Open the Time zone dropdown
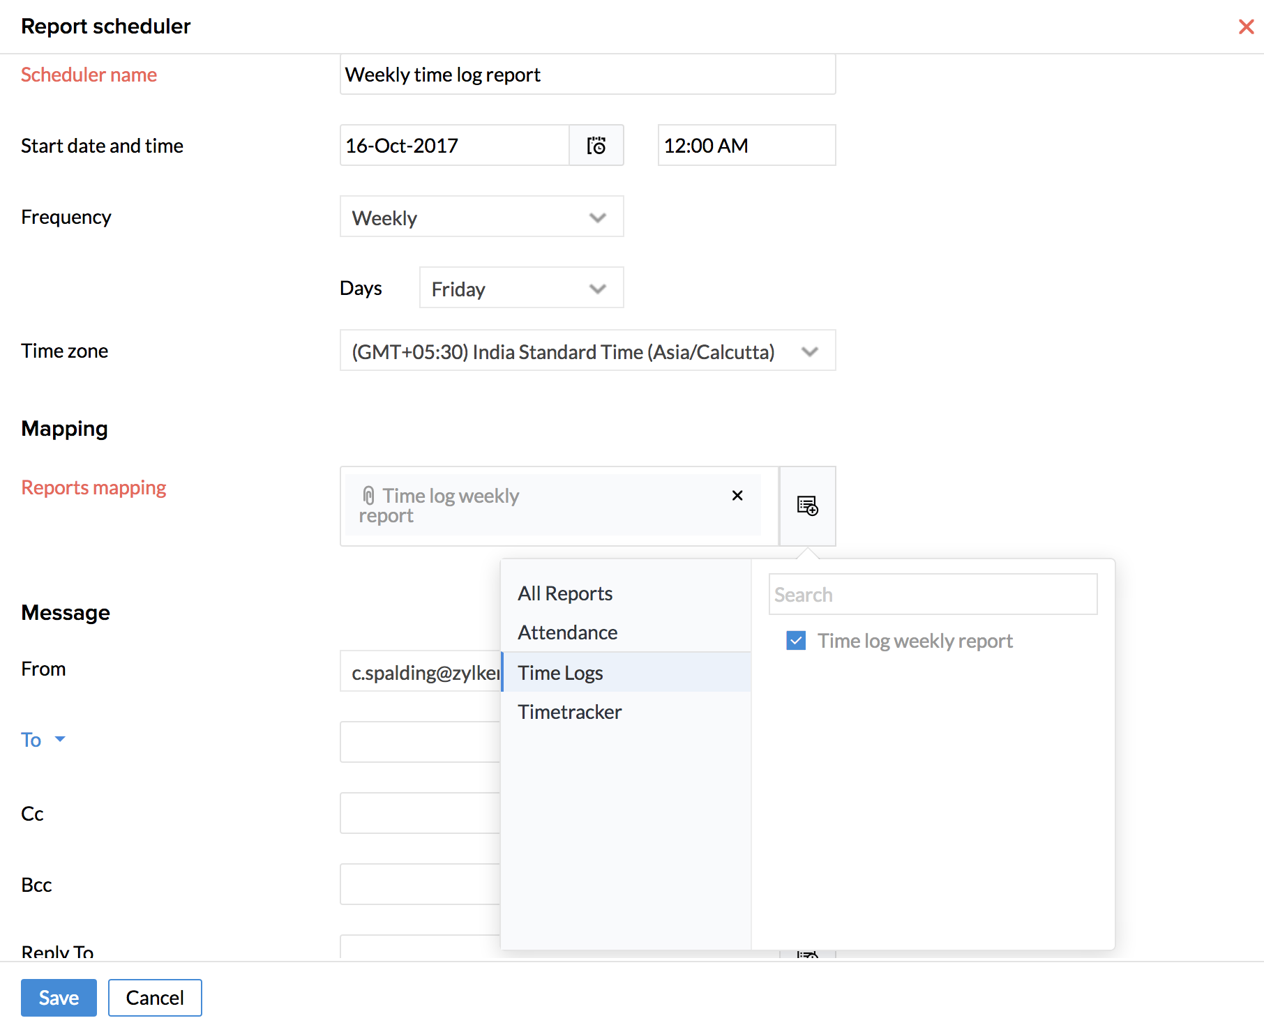This screenshot has height=1025, width=1264. point(587,351)
